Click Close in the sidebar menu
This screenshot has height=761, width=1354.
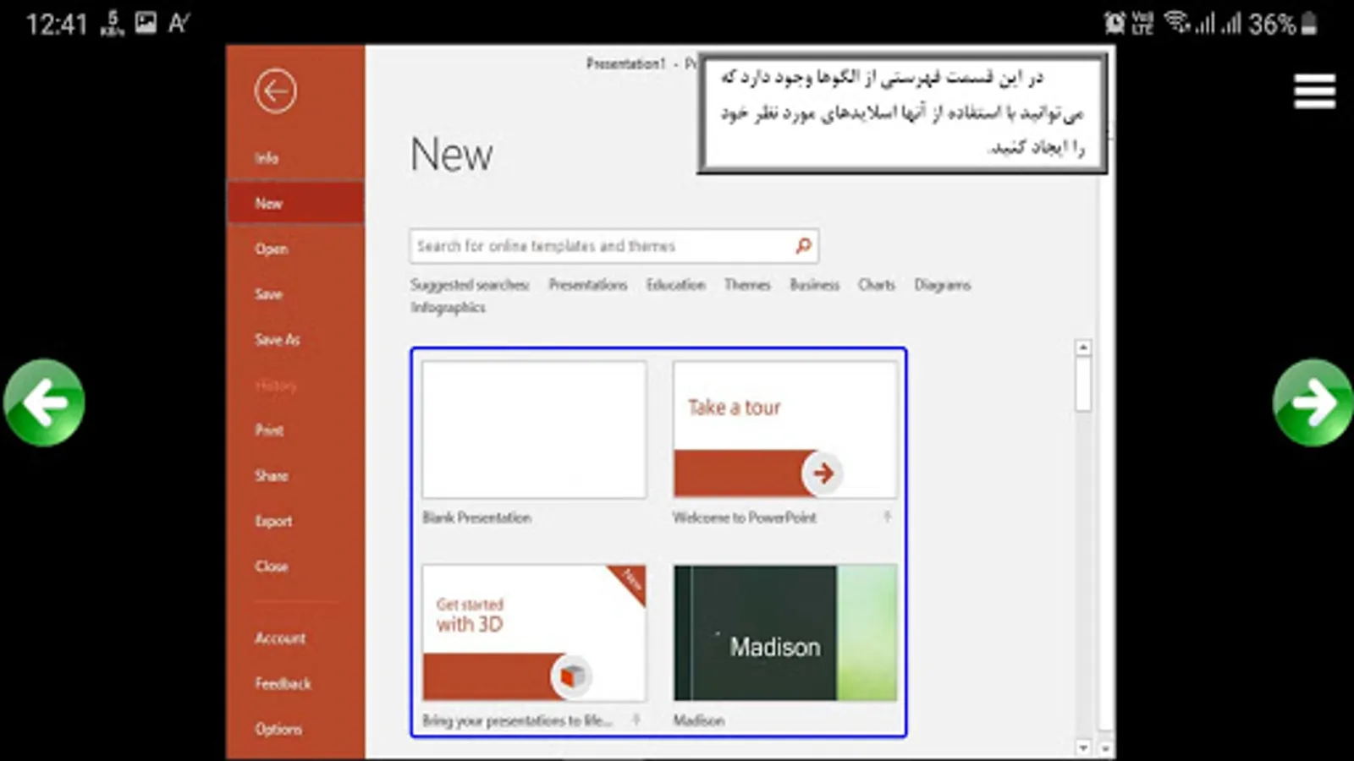[271, 567]
